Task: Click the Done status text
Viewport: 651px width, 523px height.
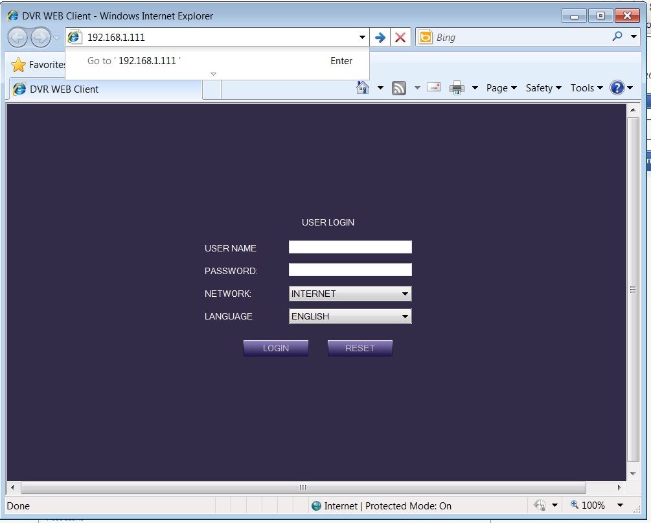Action: coord(18,506)
